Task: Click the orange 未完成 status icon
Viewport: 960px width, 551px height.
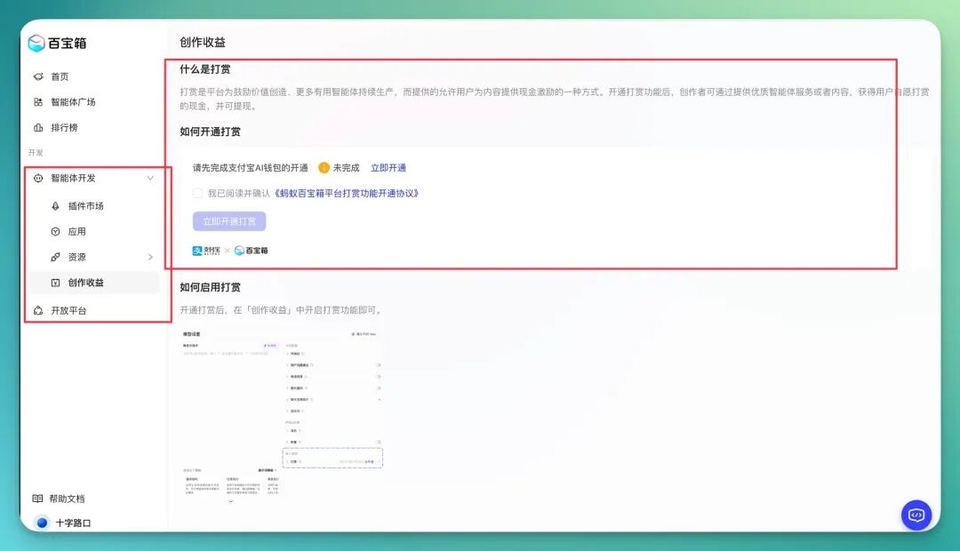Action: click(324, 168)
